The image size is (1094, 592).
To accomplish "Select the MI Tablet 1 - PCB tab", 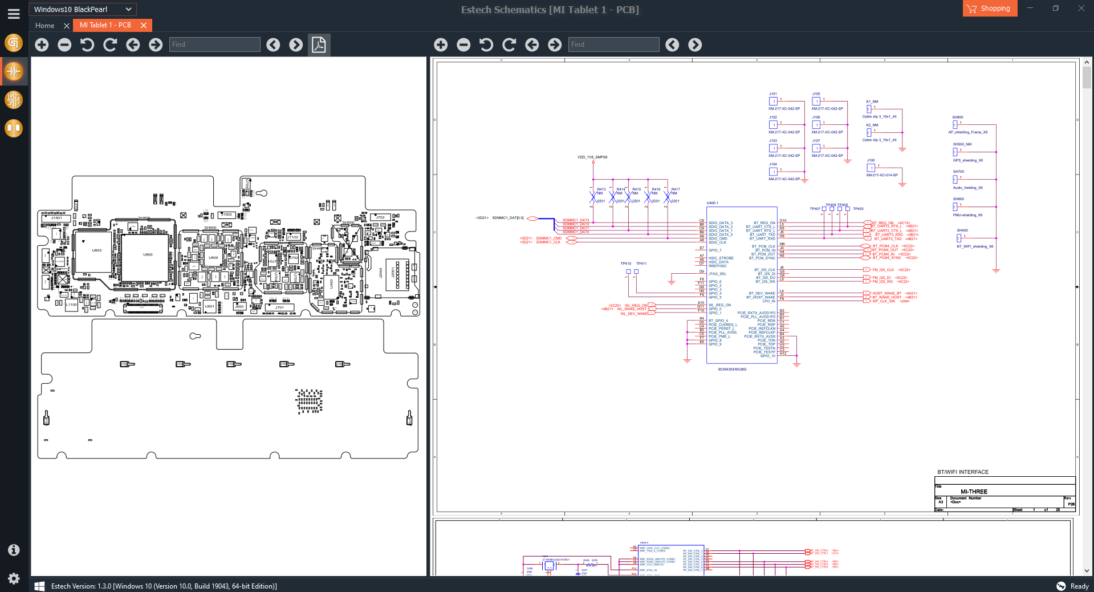I will 105,25.
